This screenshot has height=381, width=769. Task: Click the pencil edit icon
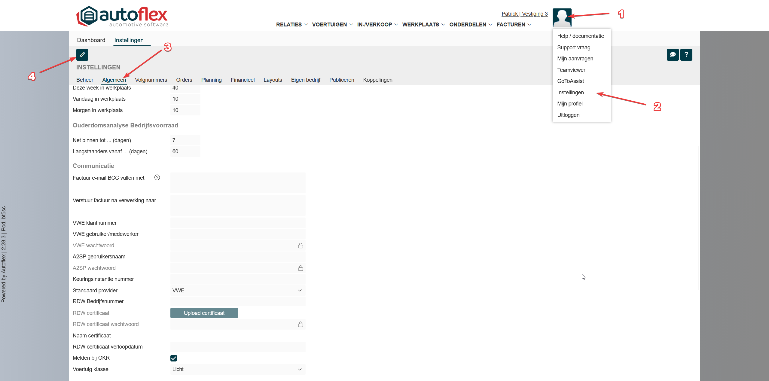pos(82,55)
